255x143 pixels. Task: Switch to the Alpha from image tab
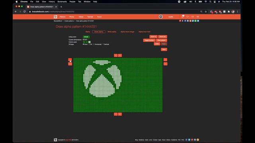click(127, 32)
